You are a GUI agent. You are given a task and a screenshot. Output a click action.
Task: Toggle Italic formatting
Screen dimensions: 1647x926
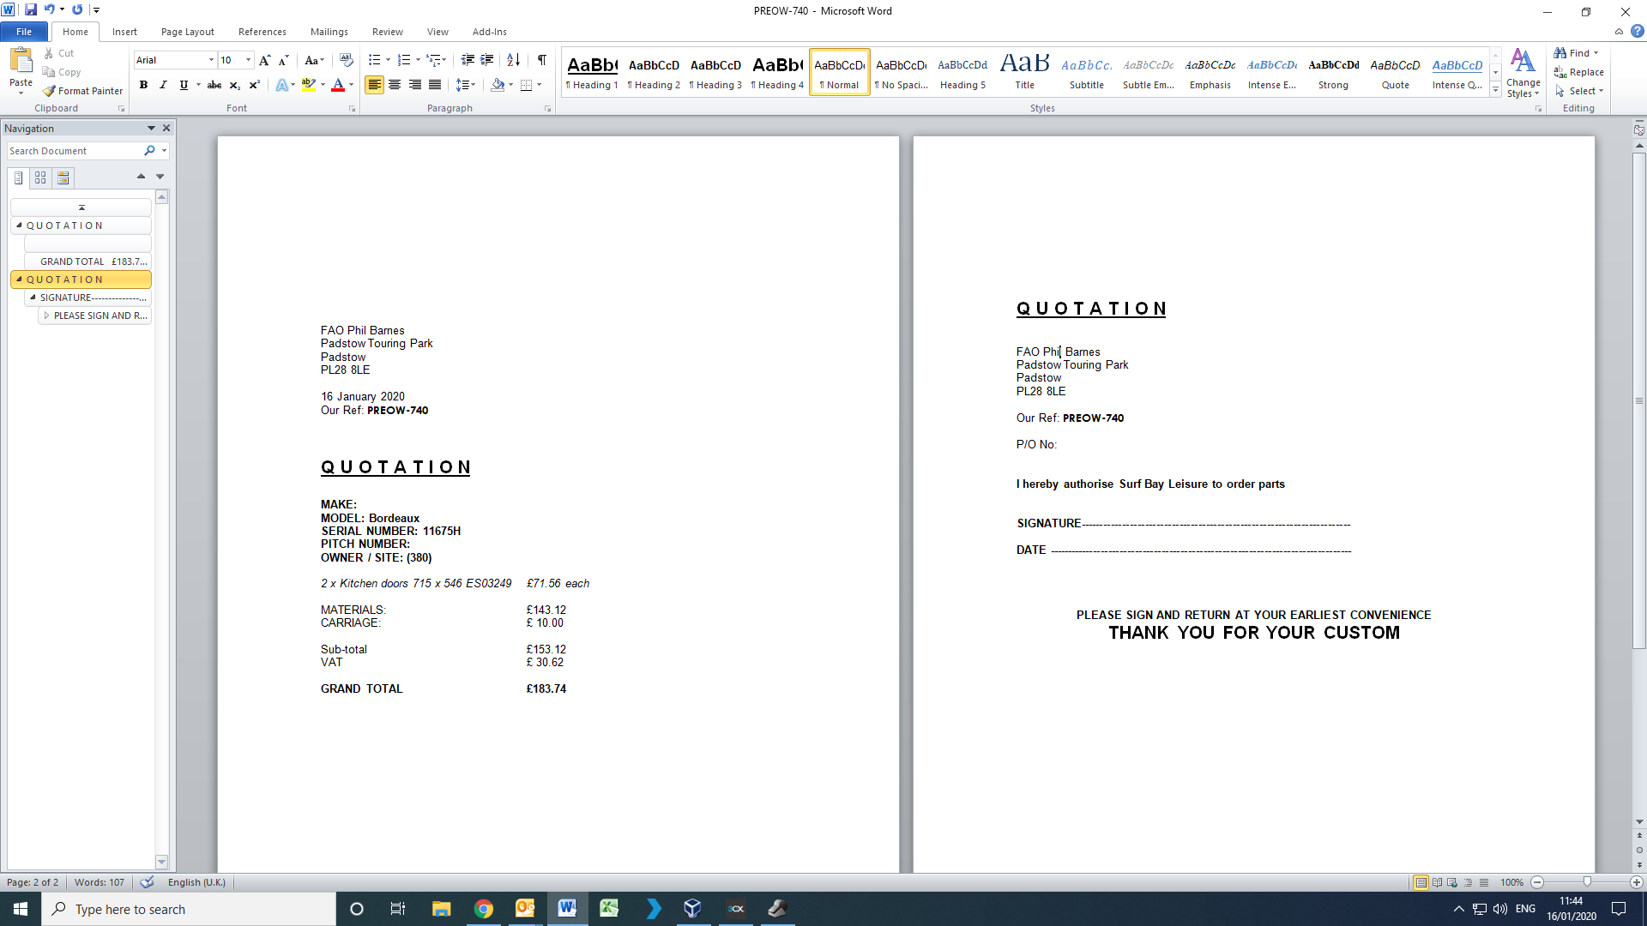(163, 85)
